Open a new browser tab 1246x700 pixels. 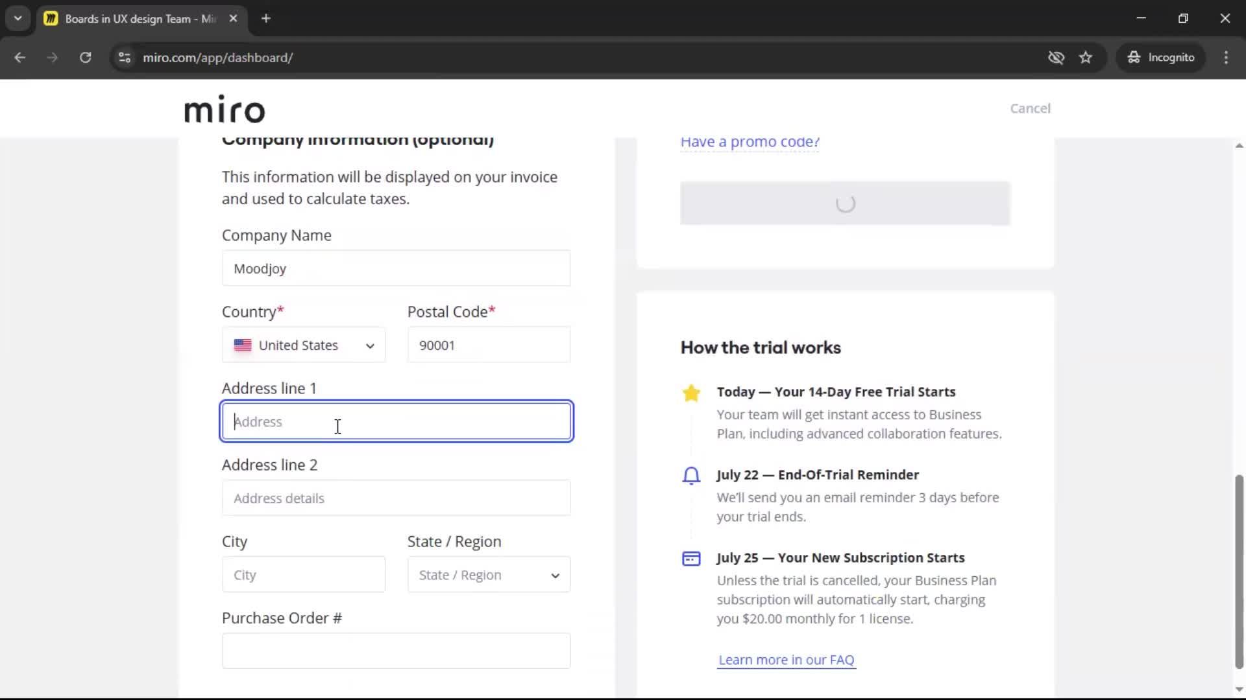[266, 19]
